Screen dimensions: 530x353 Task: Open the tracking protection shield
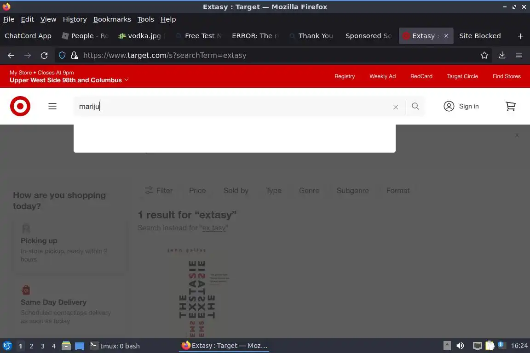[x=62, y=56]
